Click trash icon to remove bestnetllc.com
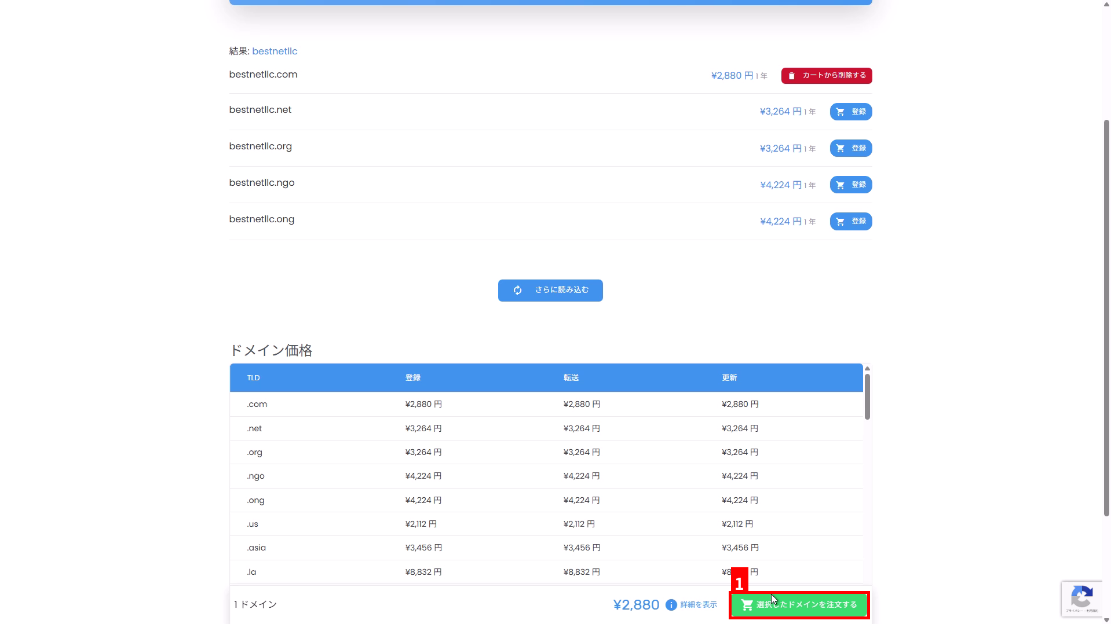 (791, 76)
